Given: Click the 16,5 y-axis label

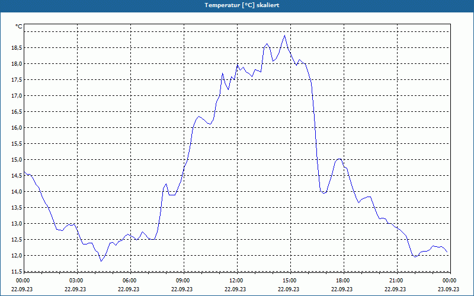Looking at the screenshot, I should tap(16, 112).
